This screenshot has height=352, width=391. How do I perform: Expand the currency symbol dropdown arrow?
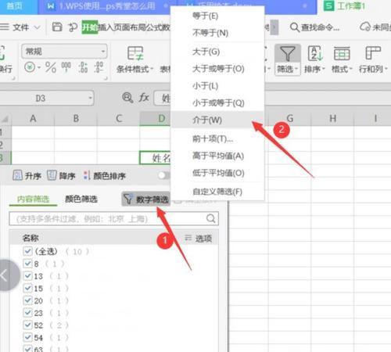click(39, 67)
